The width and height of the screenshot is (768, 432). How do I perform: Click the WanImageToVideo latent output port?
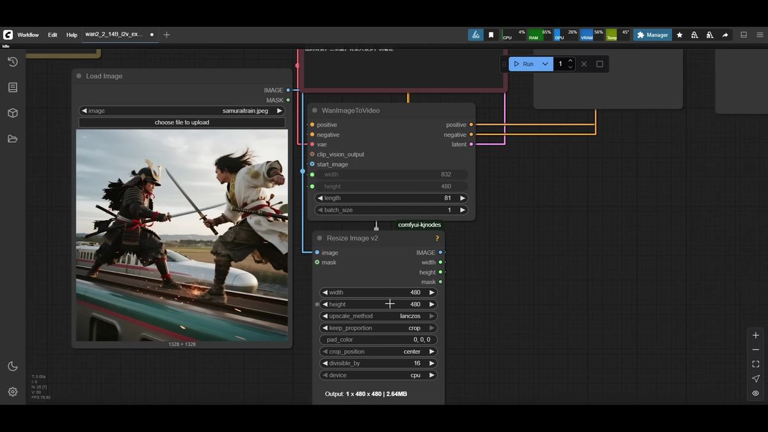pos(472,145)
